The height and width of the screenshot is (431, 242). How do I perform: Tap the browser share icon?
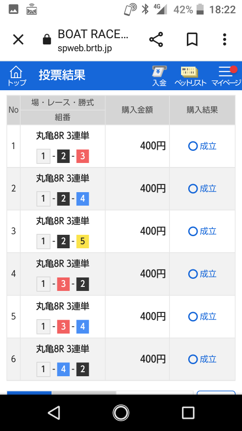156,40
